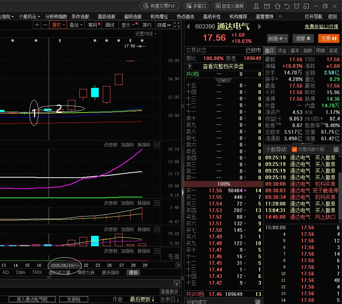Switch to 基本 tab

(295, 51)
